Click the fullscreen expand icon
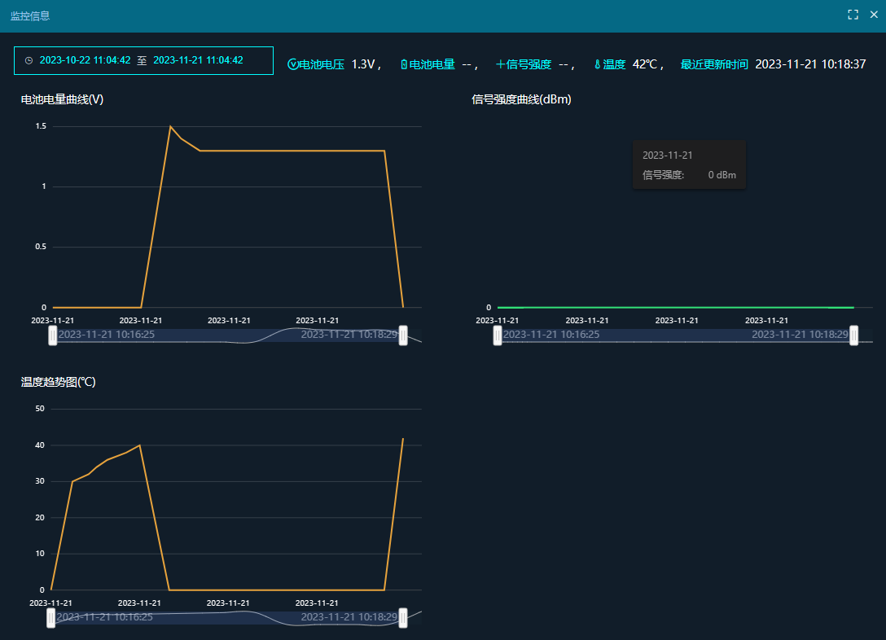This screenshot has width=886, height=640. point(853,15)
